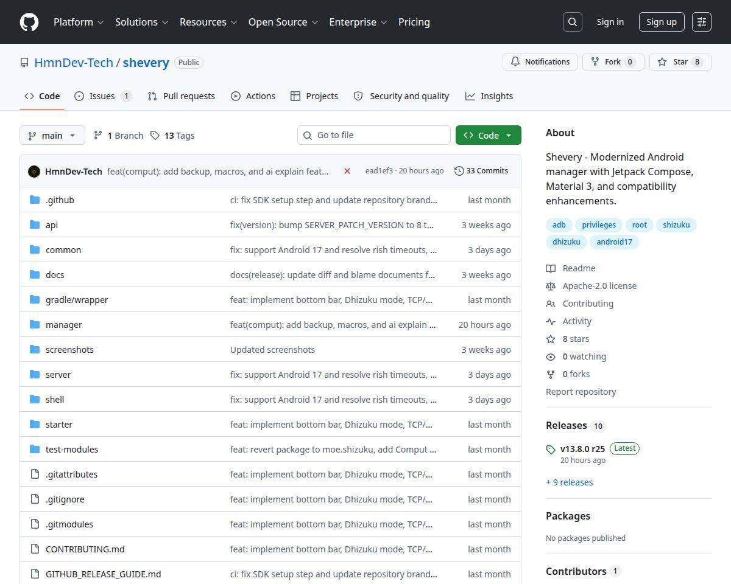This screenshot has height=584, width=731.
Task: Click star icon beside 8 stars
Action: (x=551, y=339)
